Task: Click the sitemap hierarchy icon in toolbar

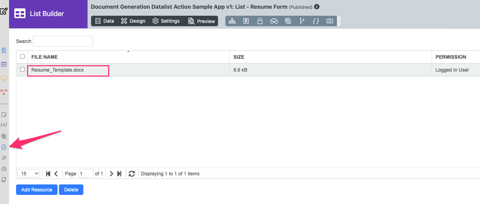Action: click(x=232, y=21)
